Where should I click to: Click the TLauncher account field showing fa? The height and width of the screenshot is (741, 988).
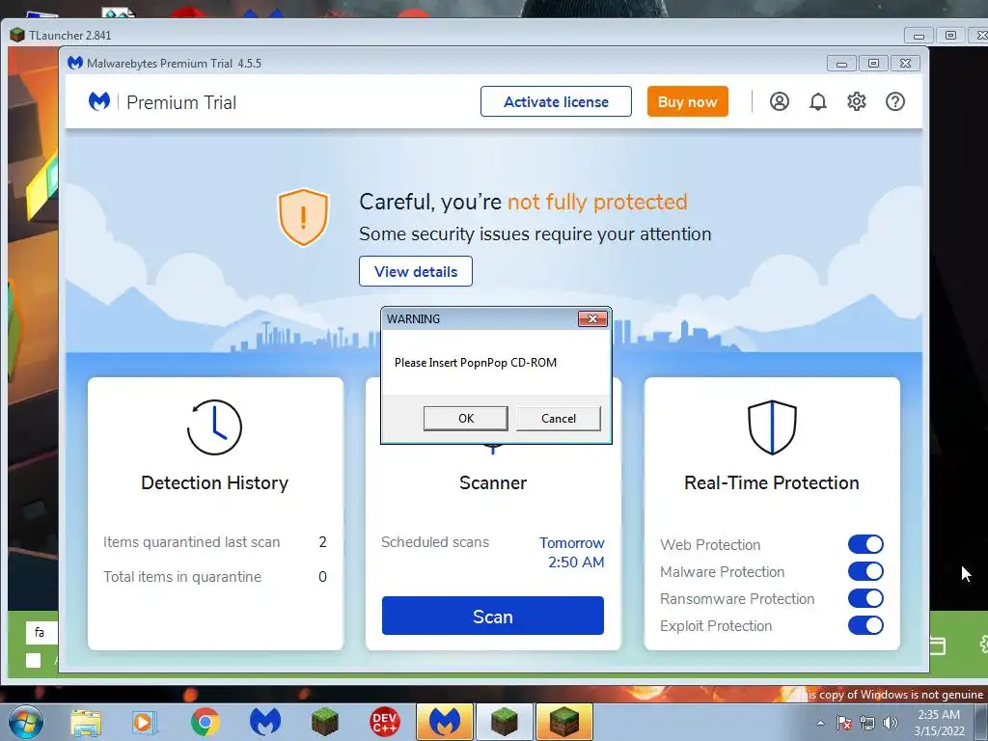click(x=41, y=632)
